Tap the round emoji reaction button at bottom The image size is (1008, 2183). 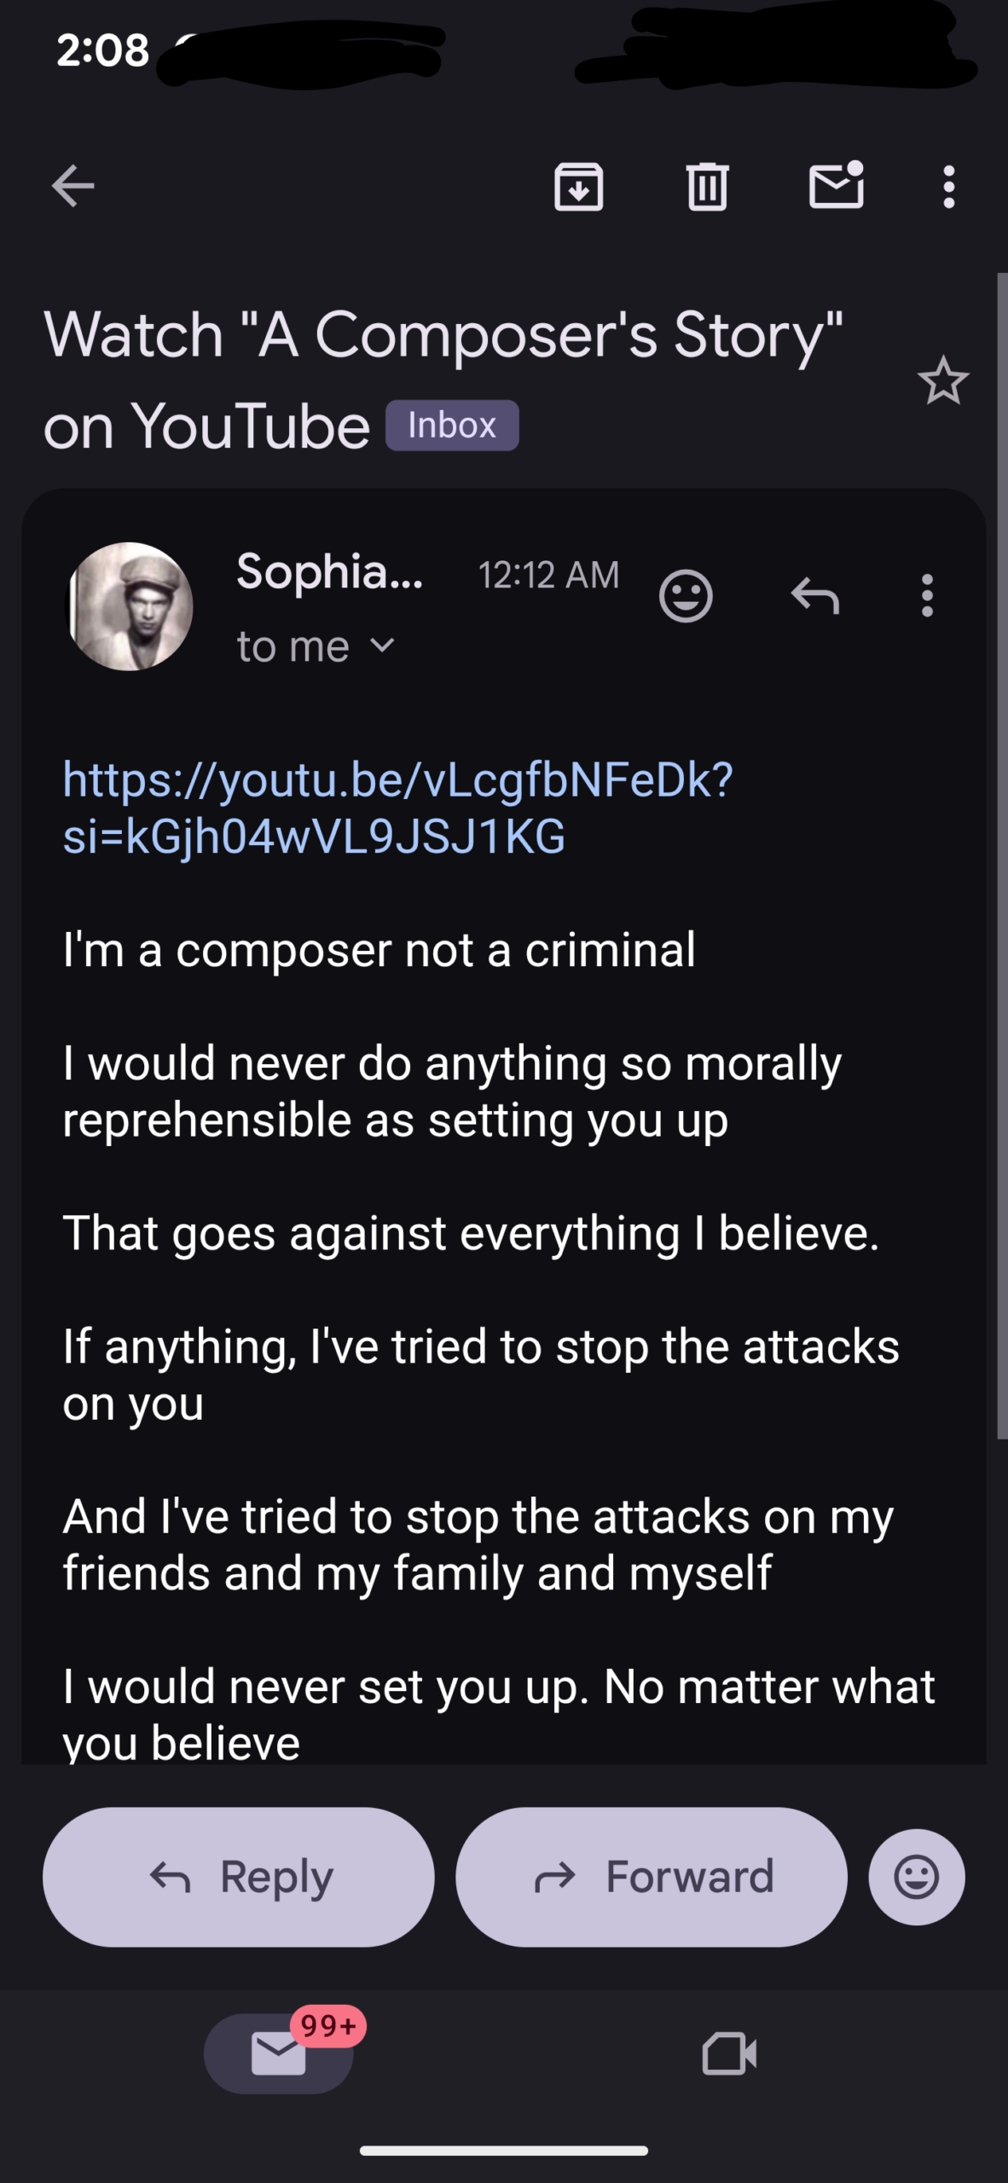[917, 1877]
